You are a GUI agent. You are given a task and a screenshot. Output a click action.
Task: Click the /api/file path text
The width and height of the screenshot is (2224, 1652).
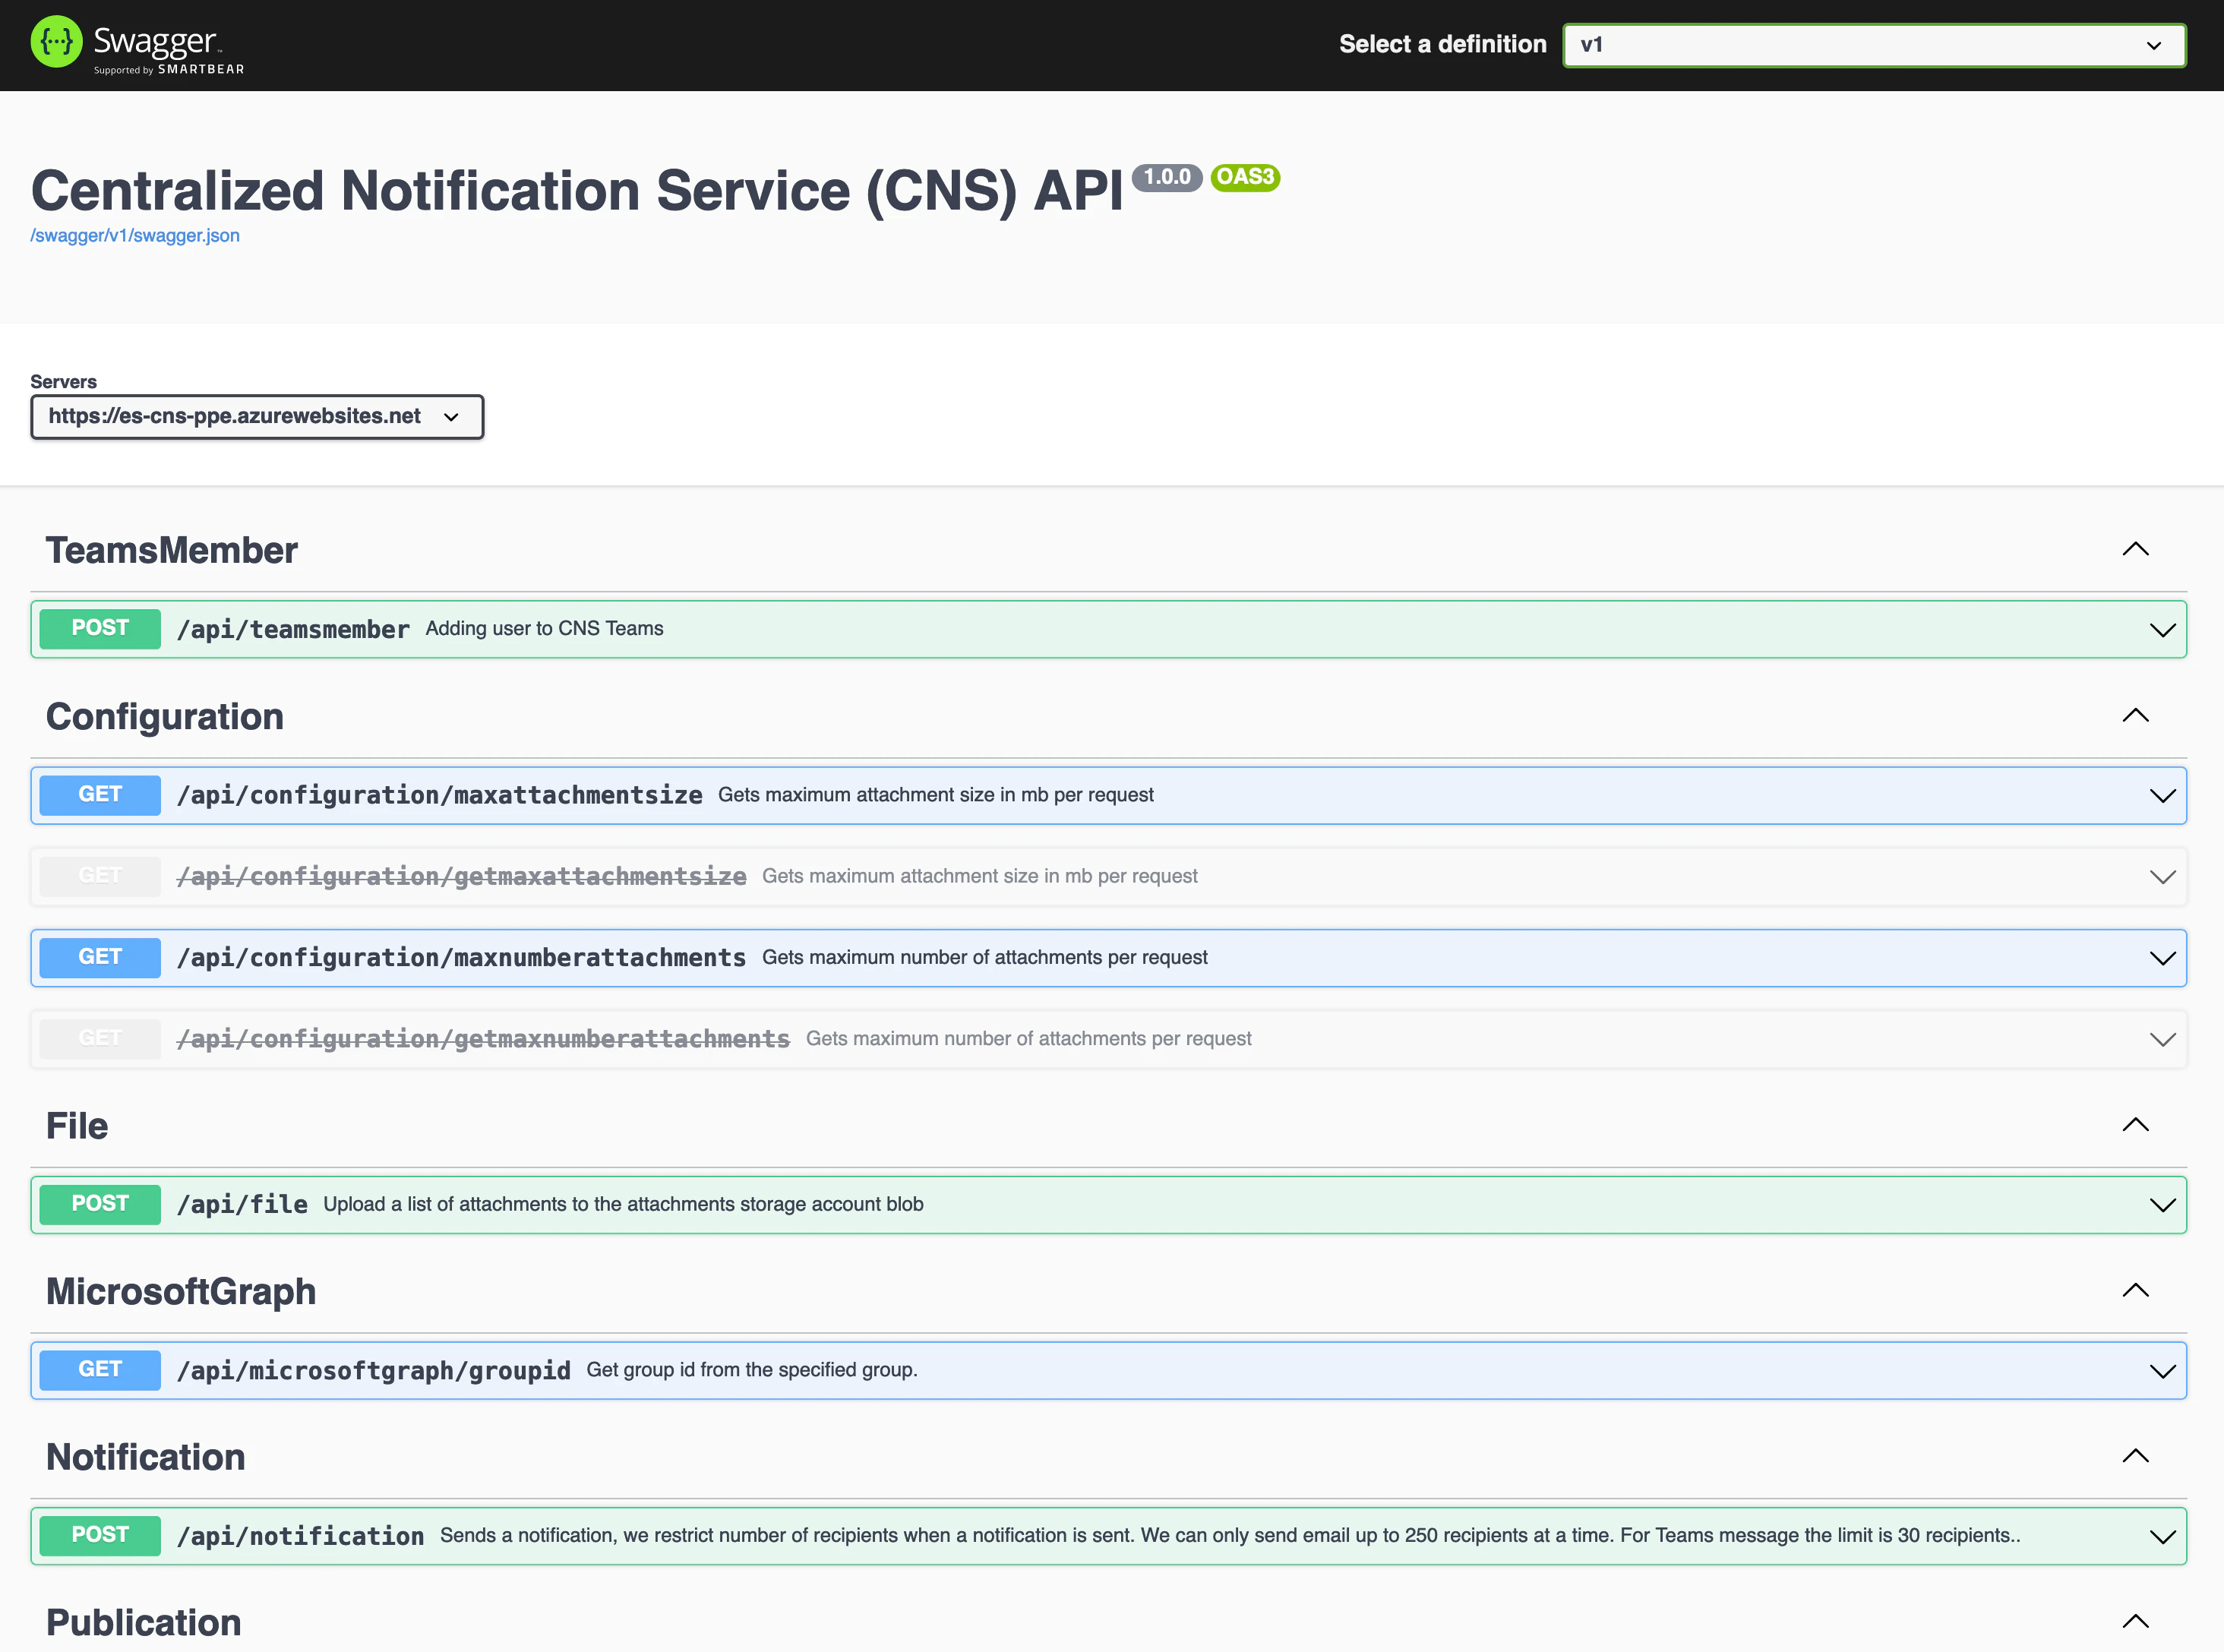(242, 1204)
